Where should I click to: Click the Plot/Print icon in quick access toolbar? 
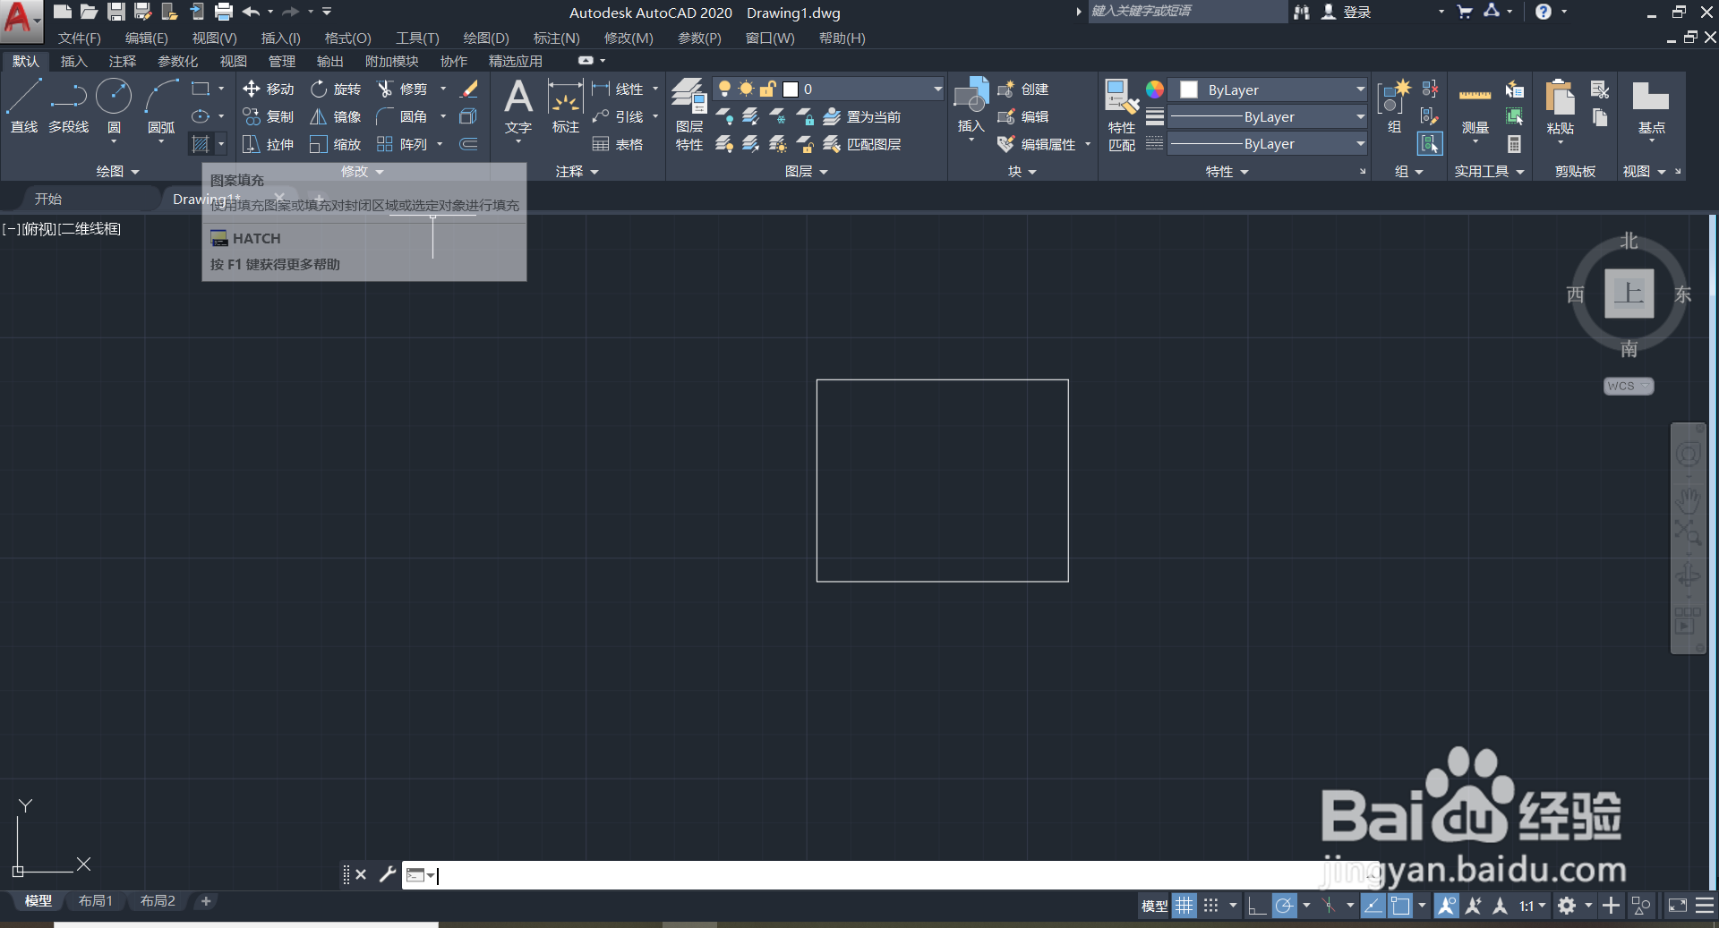pos(224,12)
